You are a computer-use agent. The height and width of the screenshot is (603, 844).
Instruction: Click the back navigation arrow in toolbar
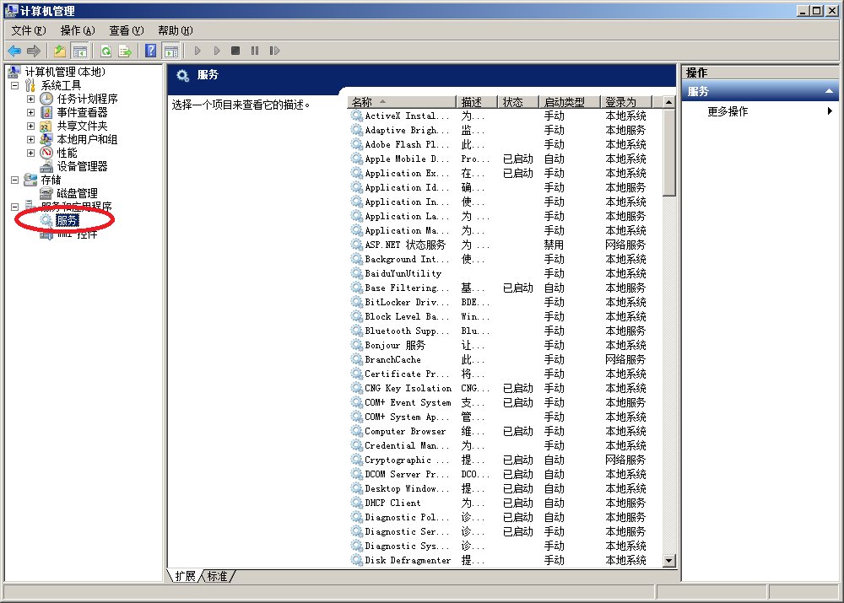[x=14, y=50]
